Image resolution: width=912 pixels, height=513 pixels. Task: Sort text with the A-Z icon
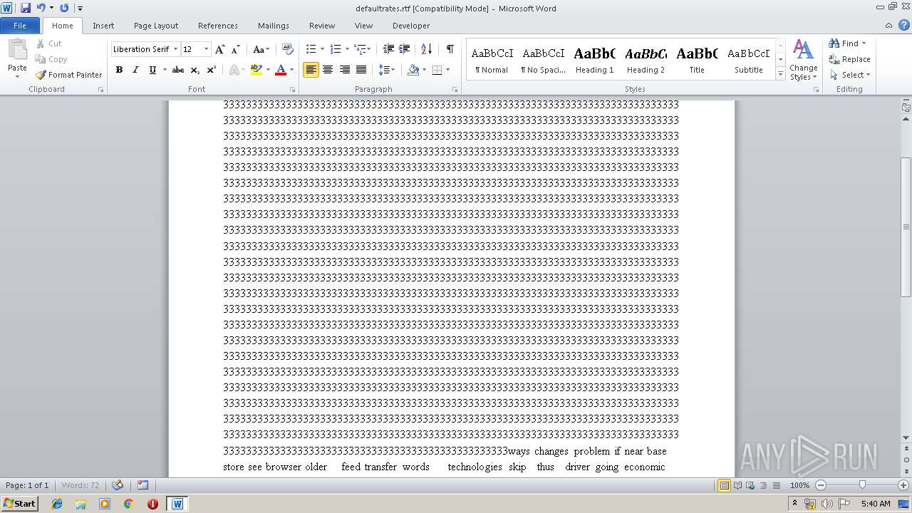[x=426, y=49]
